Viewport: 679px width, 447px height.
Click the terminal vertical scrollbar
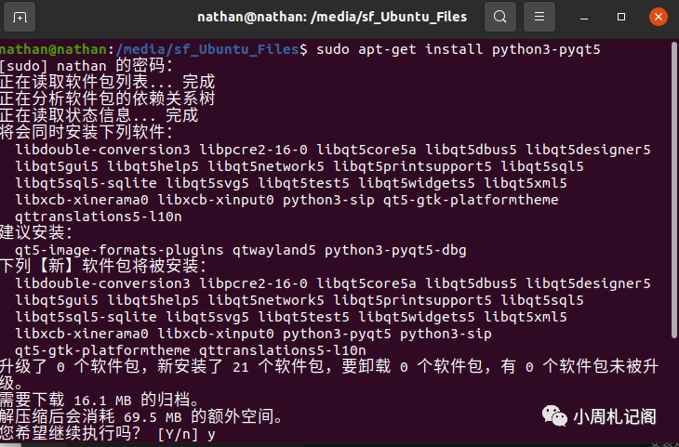click(673, 190)
